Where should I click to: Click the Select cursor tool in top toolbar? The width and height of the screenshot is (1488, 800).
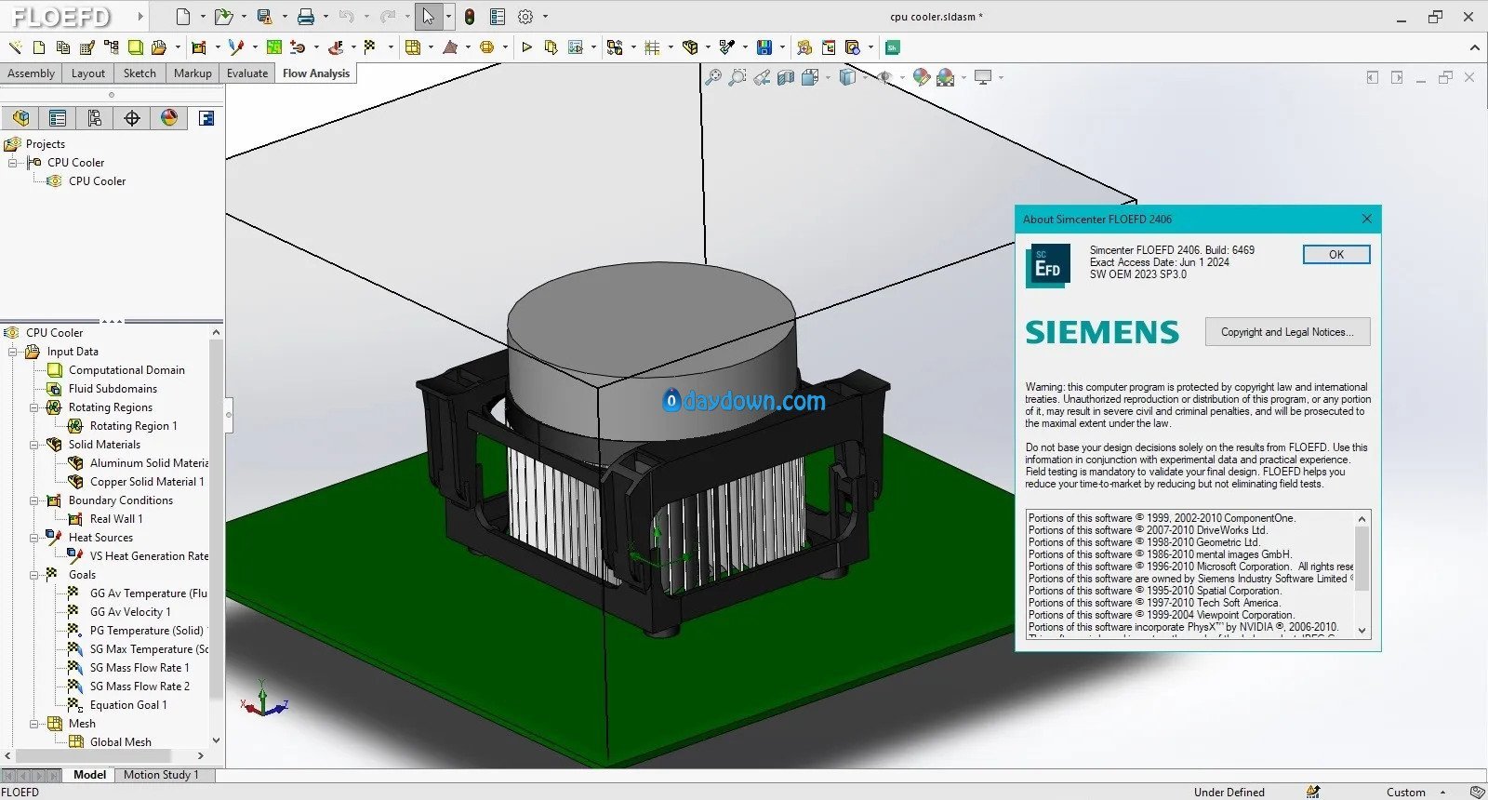[428, 17]
